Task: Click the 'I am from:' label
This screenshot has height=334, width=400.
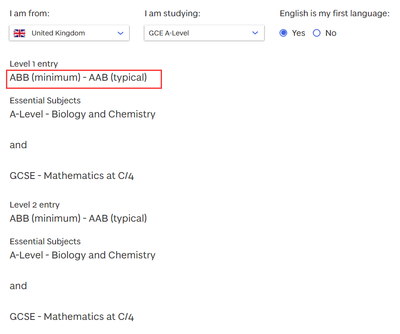Action: [x=29, y=13]
